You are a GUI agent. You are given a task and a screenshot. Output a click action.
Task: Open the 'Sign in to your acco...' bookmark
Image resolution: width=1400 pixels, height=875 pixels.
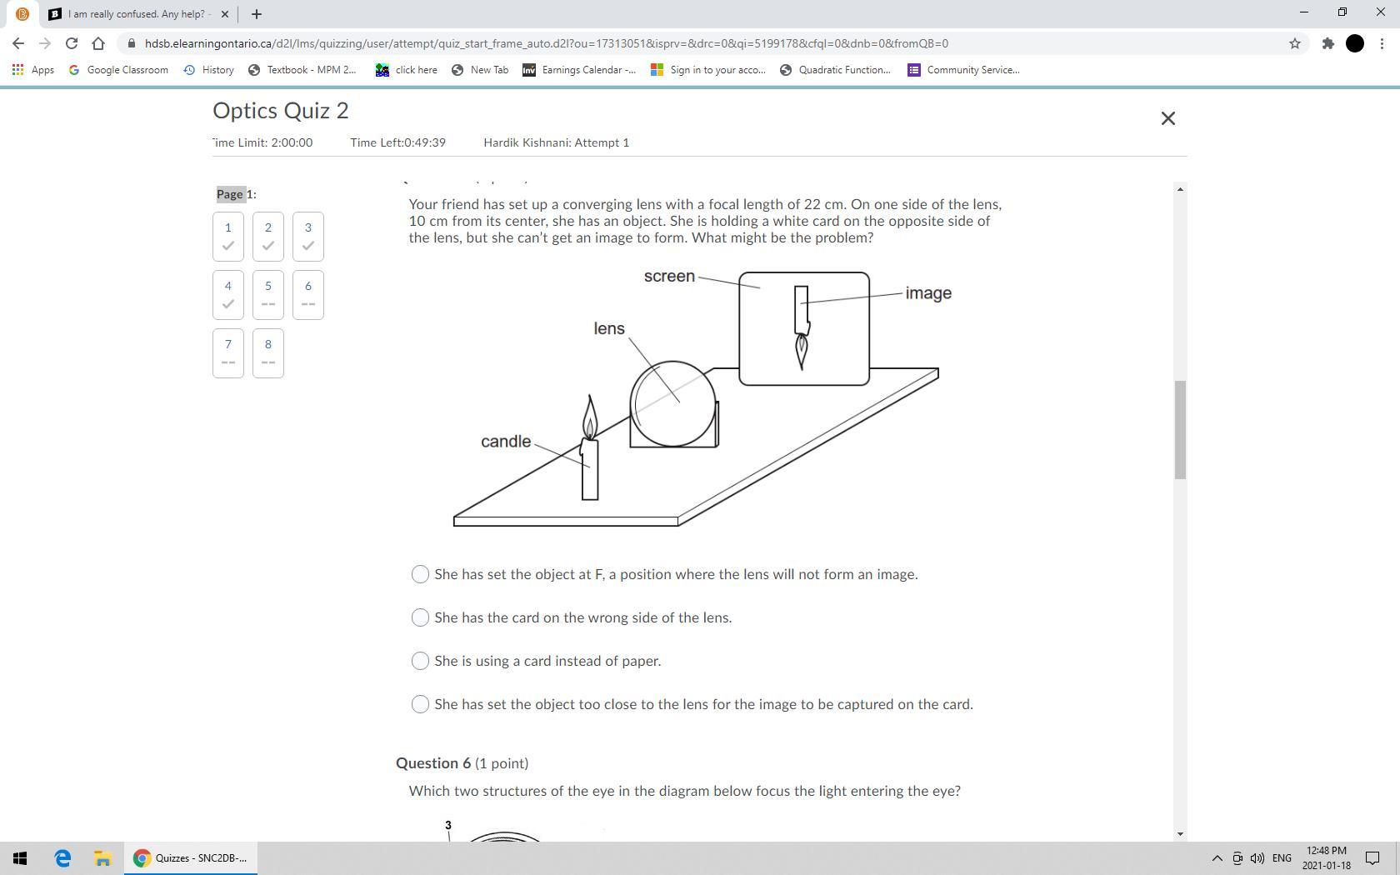coord(708,70)
